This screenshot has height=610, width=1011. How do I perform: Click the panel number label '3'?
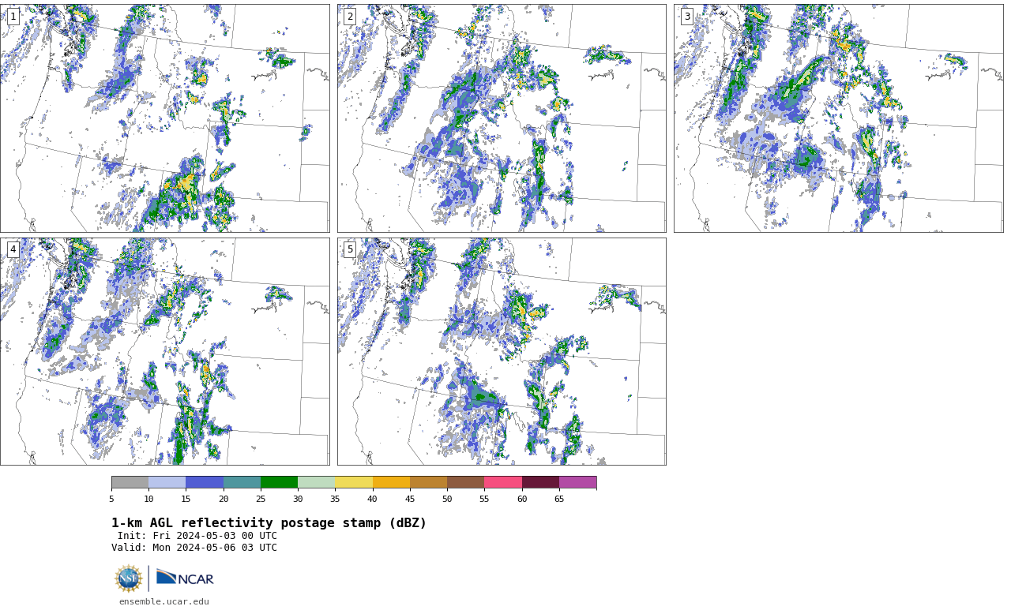tap(686, 17)
